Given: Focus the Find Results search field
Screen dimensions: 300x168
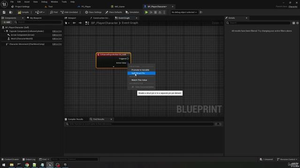Looking at the screenshot, I should coord(140,124).
